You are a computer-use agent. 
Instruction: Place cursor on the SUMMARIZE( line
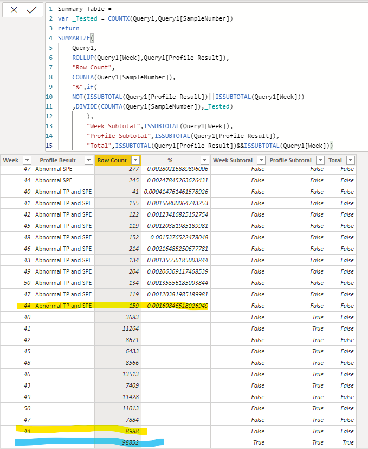(76, 38)
